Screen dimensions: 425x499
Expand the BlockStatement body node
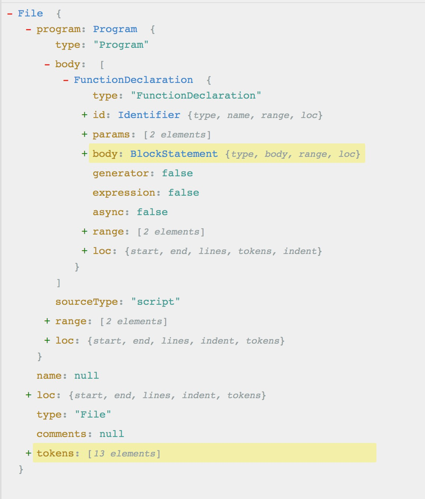[x=85, y=154]
